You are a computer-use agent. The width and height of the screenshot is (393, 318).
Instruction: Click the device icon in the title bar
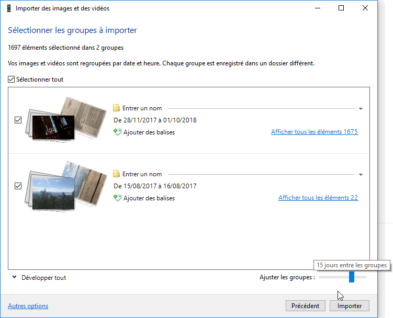(x=9, y=8)
